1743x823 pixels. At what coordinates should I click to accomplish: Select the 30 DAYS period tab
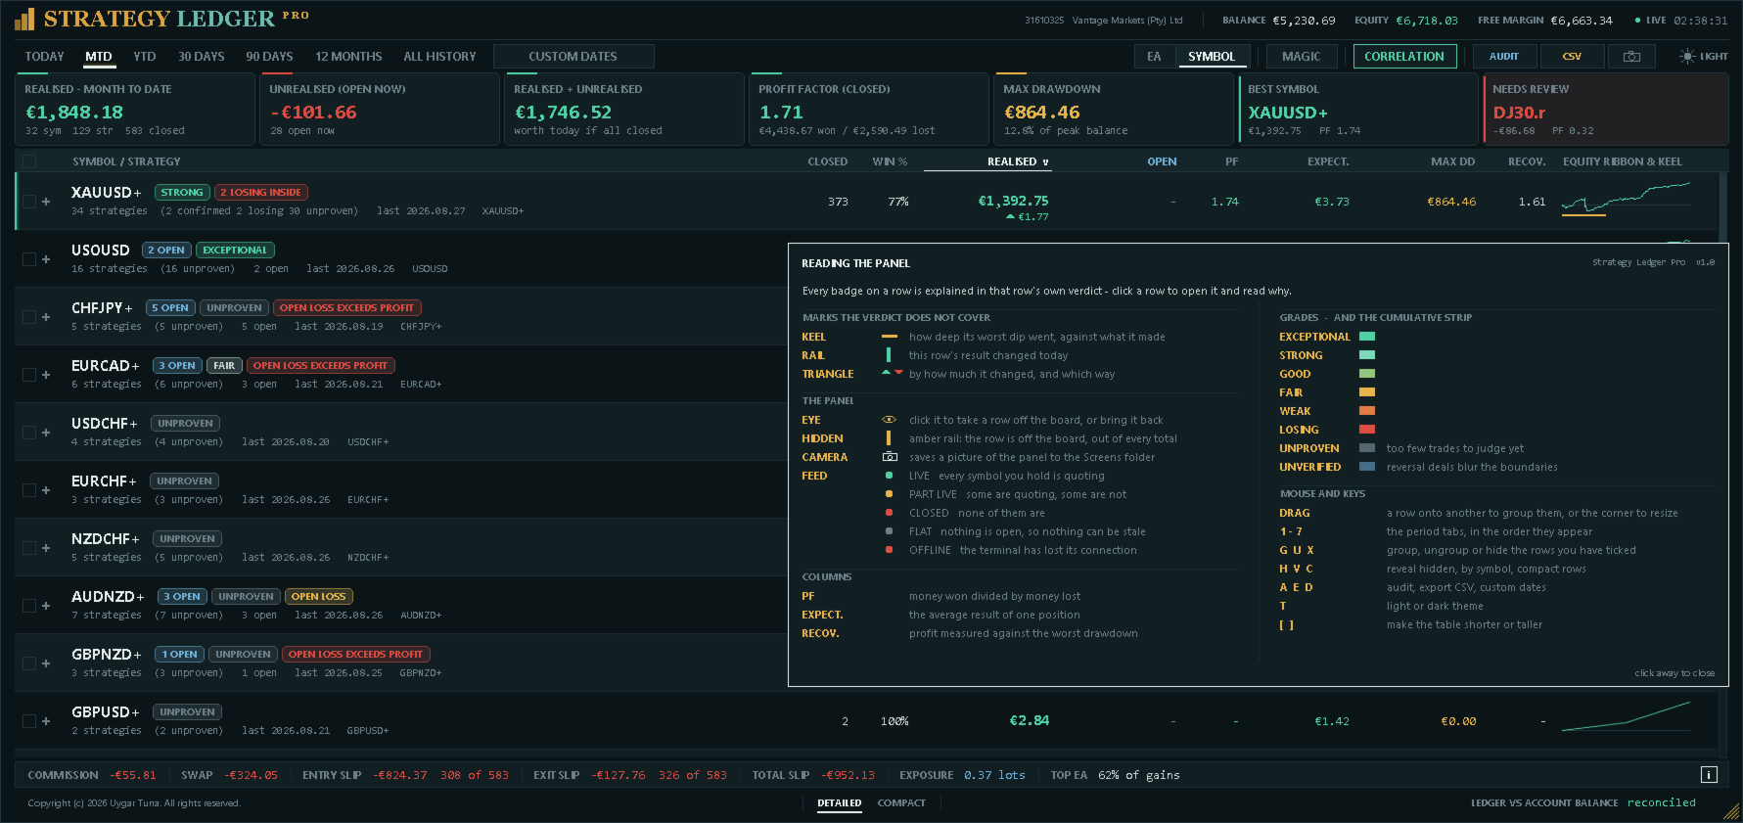(x=202, y=57)
